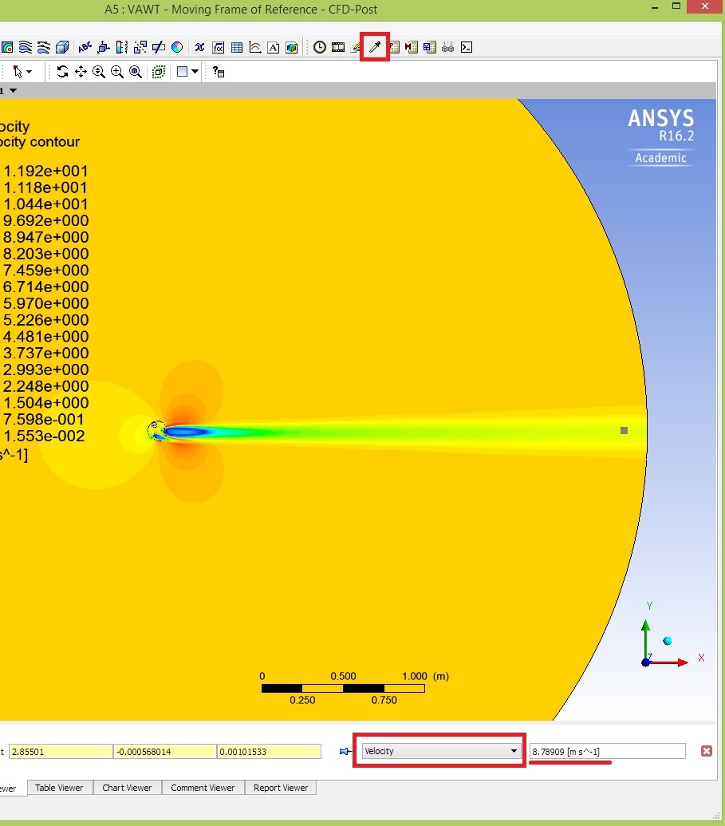Screen dimensions: 725x826
Task: Open the Comment Viewer tab
Action: 203,788
